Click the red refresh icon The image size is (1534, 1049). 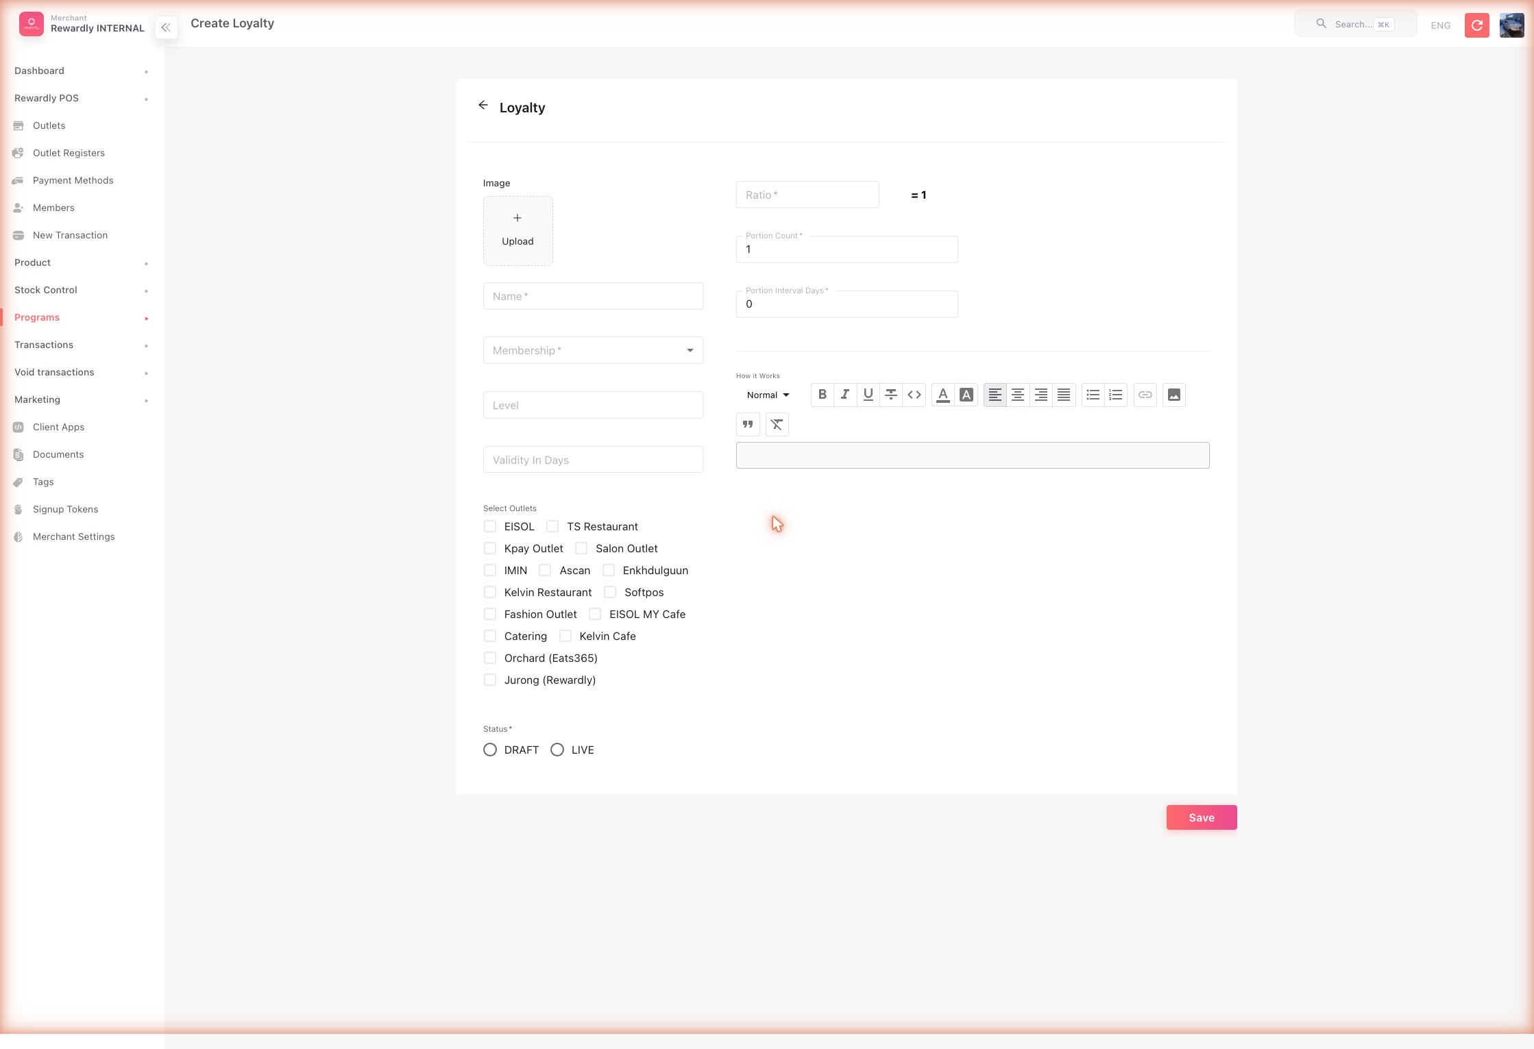[1477, 25]
